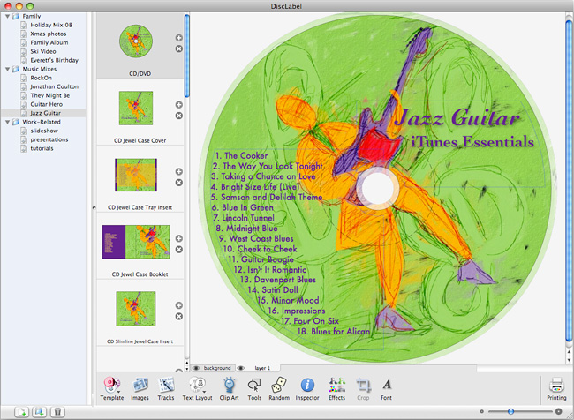Remove the CD/DVD element with X
The image size is (574, 420).
[x=178, y=49]
